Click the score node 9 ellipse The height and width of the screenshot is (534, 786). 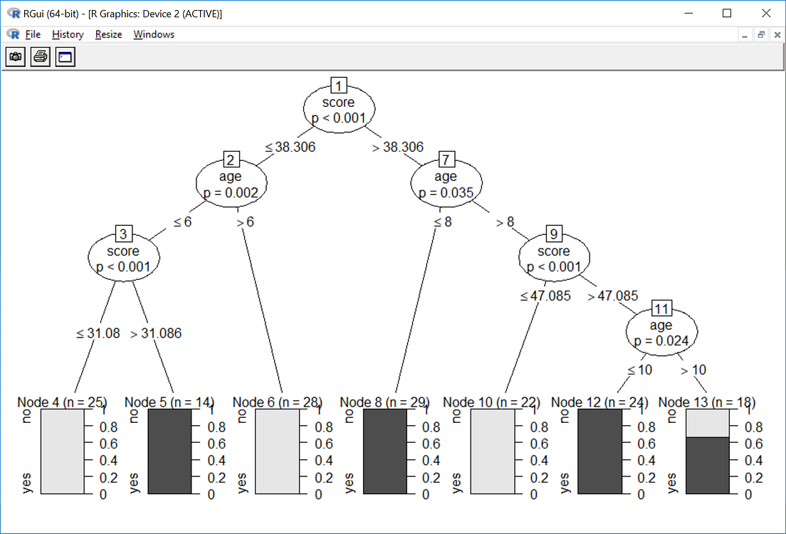tap(554, 257)
